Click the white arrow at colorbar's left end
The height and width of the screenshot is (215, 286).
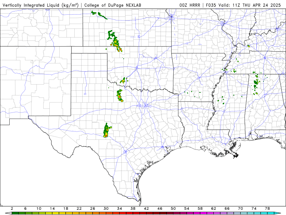tap(8, 213)
